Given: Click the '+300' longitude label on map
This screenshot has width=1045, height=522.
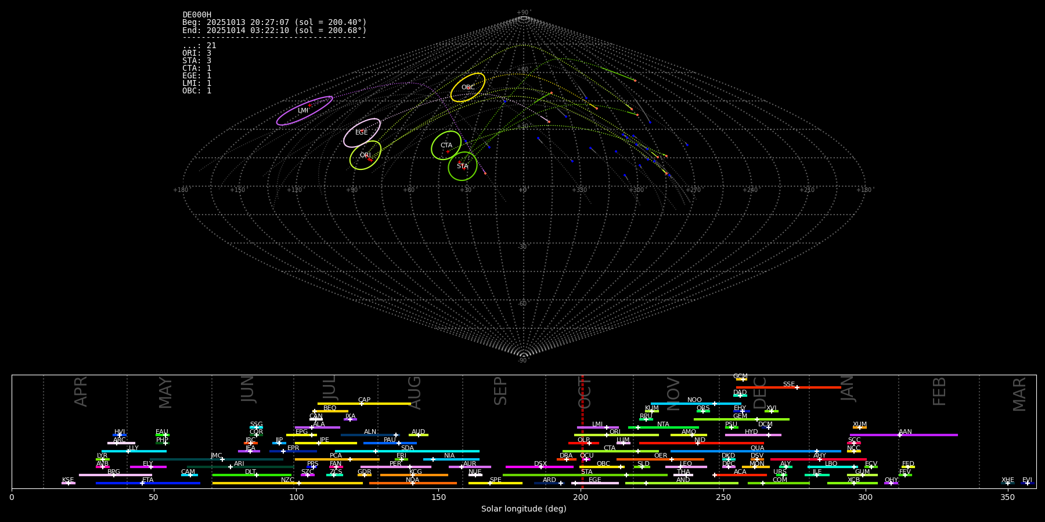Looking at the screenshot, I should (636, 190).
